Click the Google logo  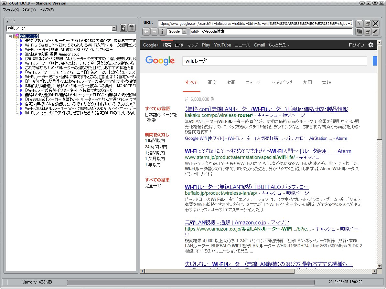[x=160, y=60]
